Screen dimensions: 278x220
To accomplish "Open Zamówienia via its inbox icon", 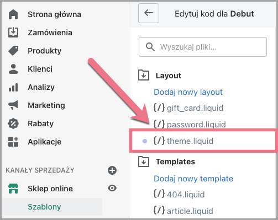I will tap(13, 33).
